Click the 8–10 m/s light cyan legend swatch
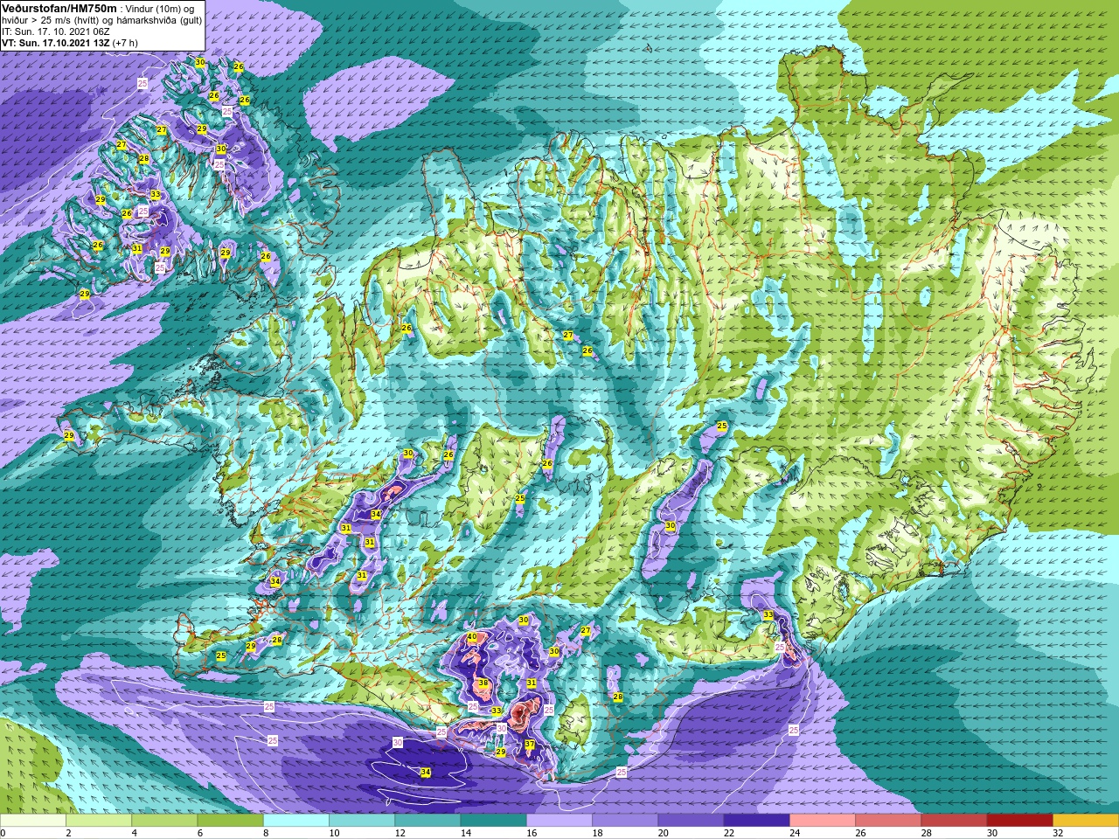Screen dimensions: 1119x839 tap(296, 821)
